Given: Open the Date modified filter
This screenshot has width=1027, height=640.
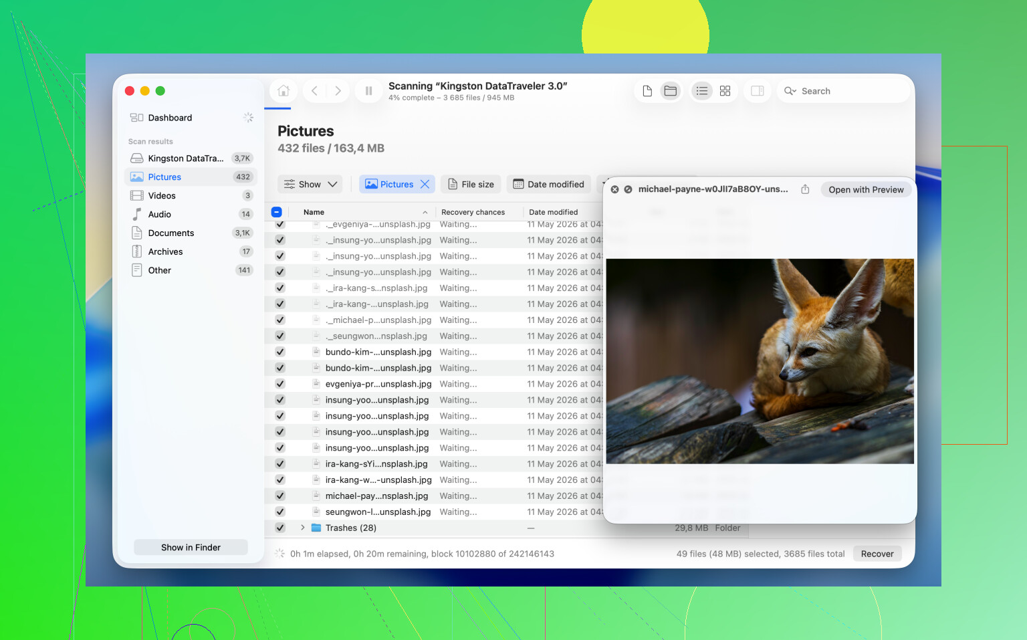Looking at the screenshot, I should click(548, 185).
